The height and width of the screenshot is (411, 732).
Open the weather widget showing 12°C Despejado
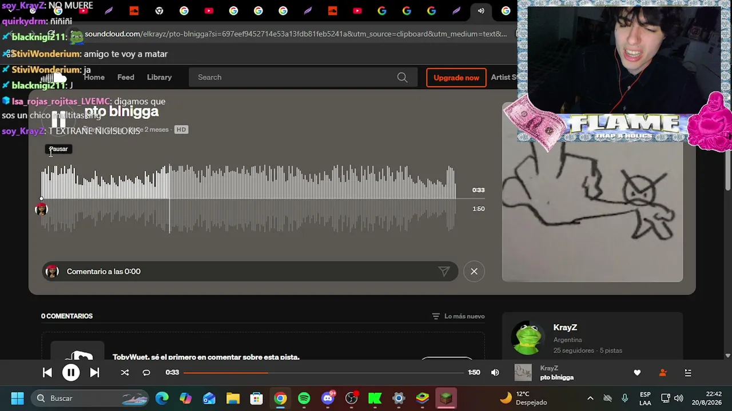coord(523,398)
